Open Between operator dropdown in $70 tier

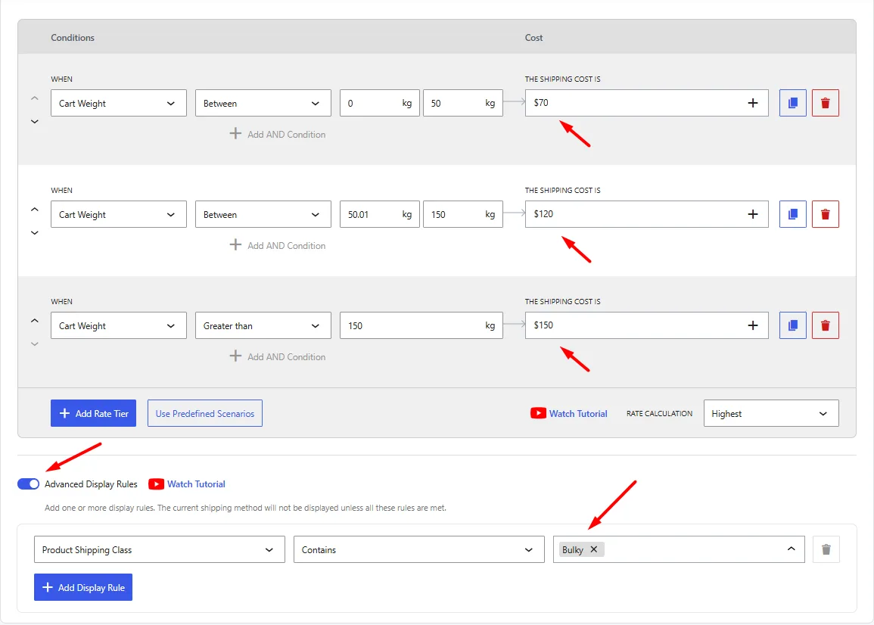click(263, 103)
